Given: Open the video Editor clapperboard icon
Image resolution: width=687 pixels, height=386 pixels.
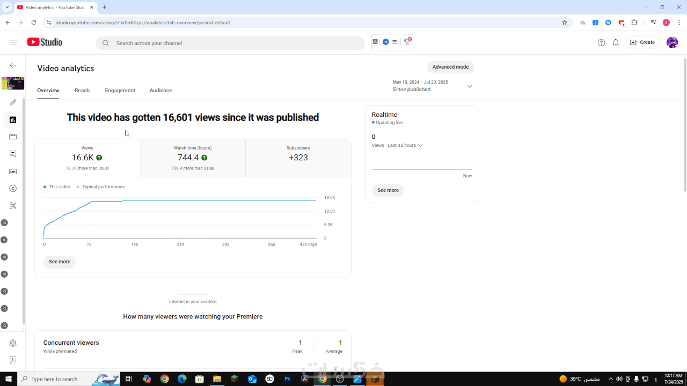Looking at the screenshot, I should [13, 137].
